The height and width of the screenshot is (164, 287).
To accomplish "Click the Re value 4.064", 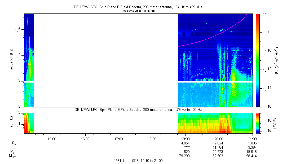I will [x=185, y=143].
